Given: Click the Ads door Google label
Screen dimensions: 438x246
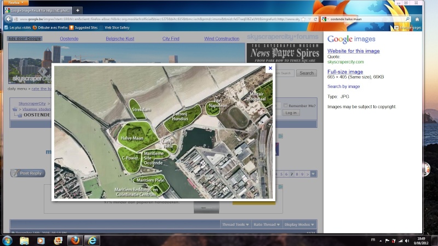Looking at the screenshot, I should tap(25, 39).
